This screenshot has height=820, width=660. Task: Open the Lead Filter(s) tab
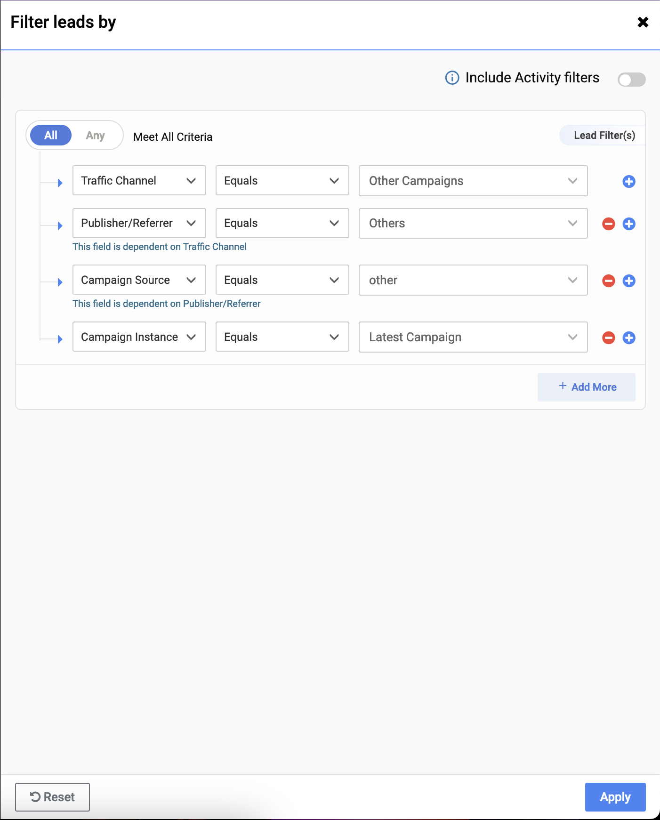point(604,136)
